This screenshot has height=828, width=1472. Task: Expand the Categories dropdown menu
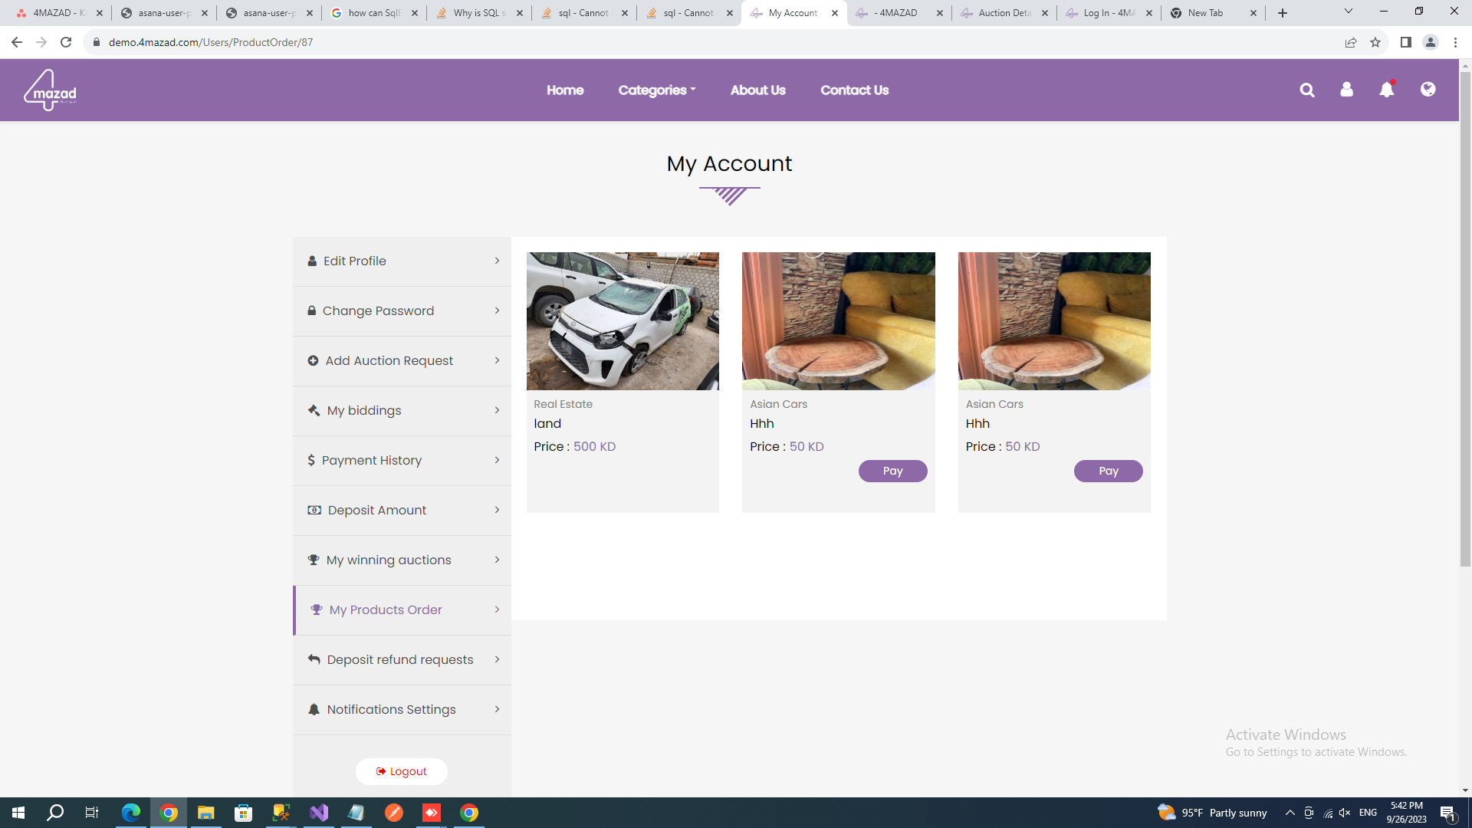coord(656,90)
